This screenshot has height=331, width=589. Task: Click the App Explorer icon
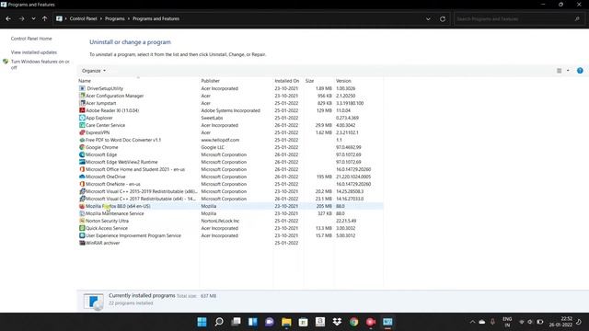coord(82,118)
